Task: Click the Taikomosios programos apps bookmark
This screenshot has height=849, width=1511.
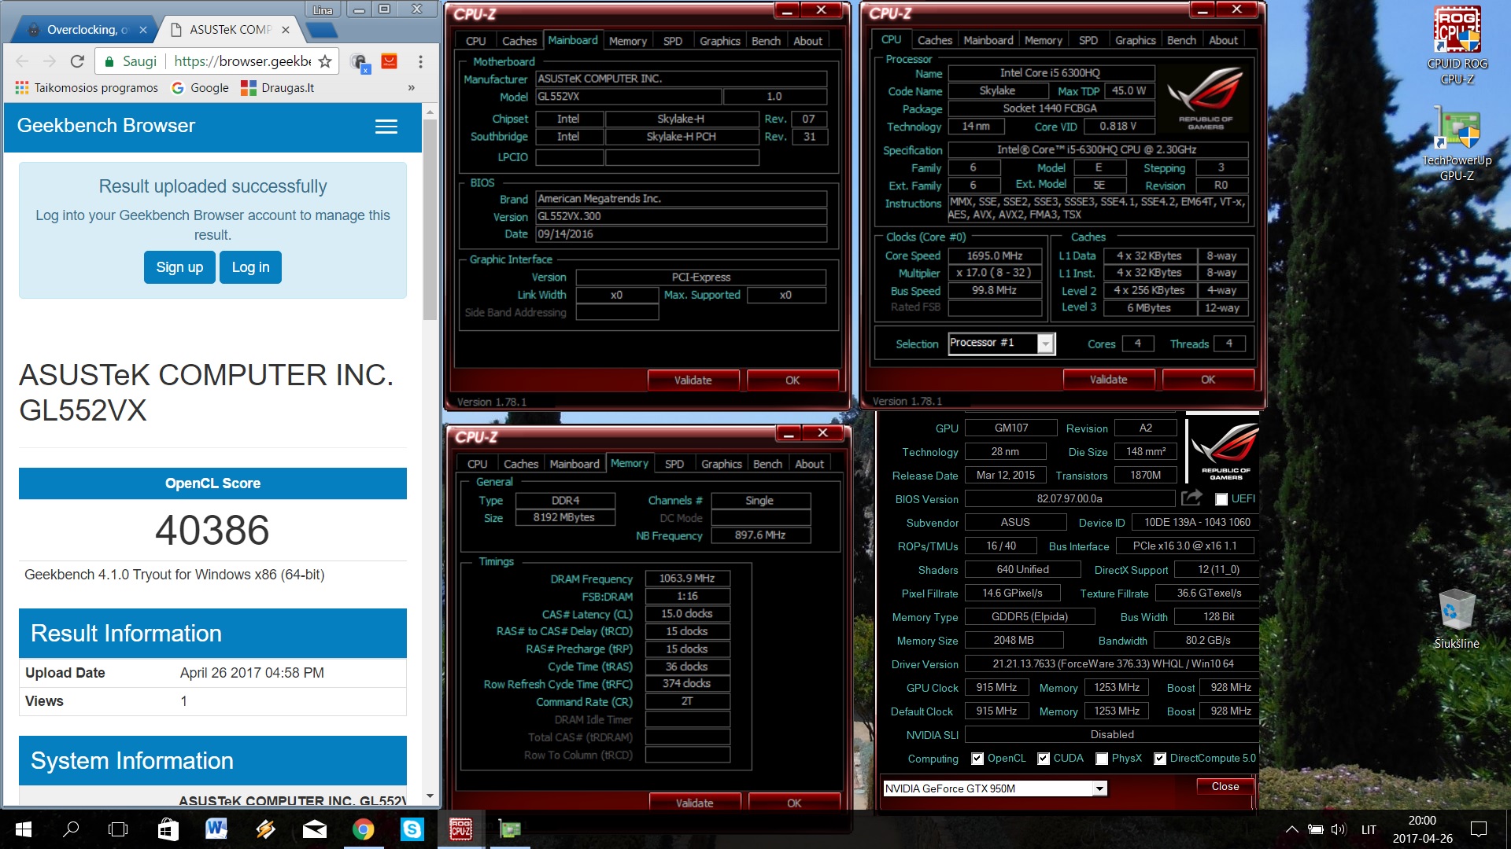Action: 87,87
